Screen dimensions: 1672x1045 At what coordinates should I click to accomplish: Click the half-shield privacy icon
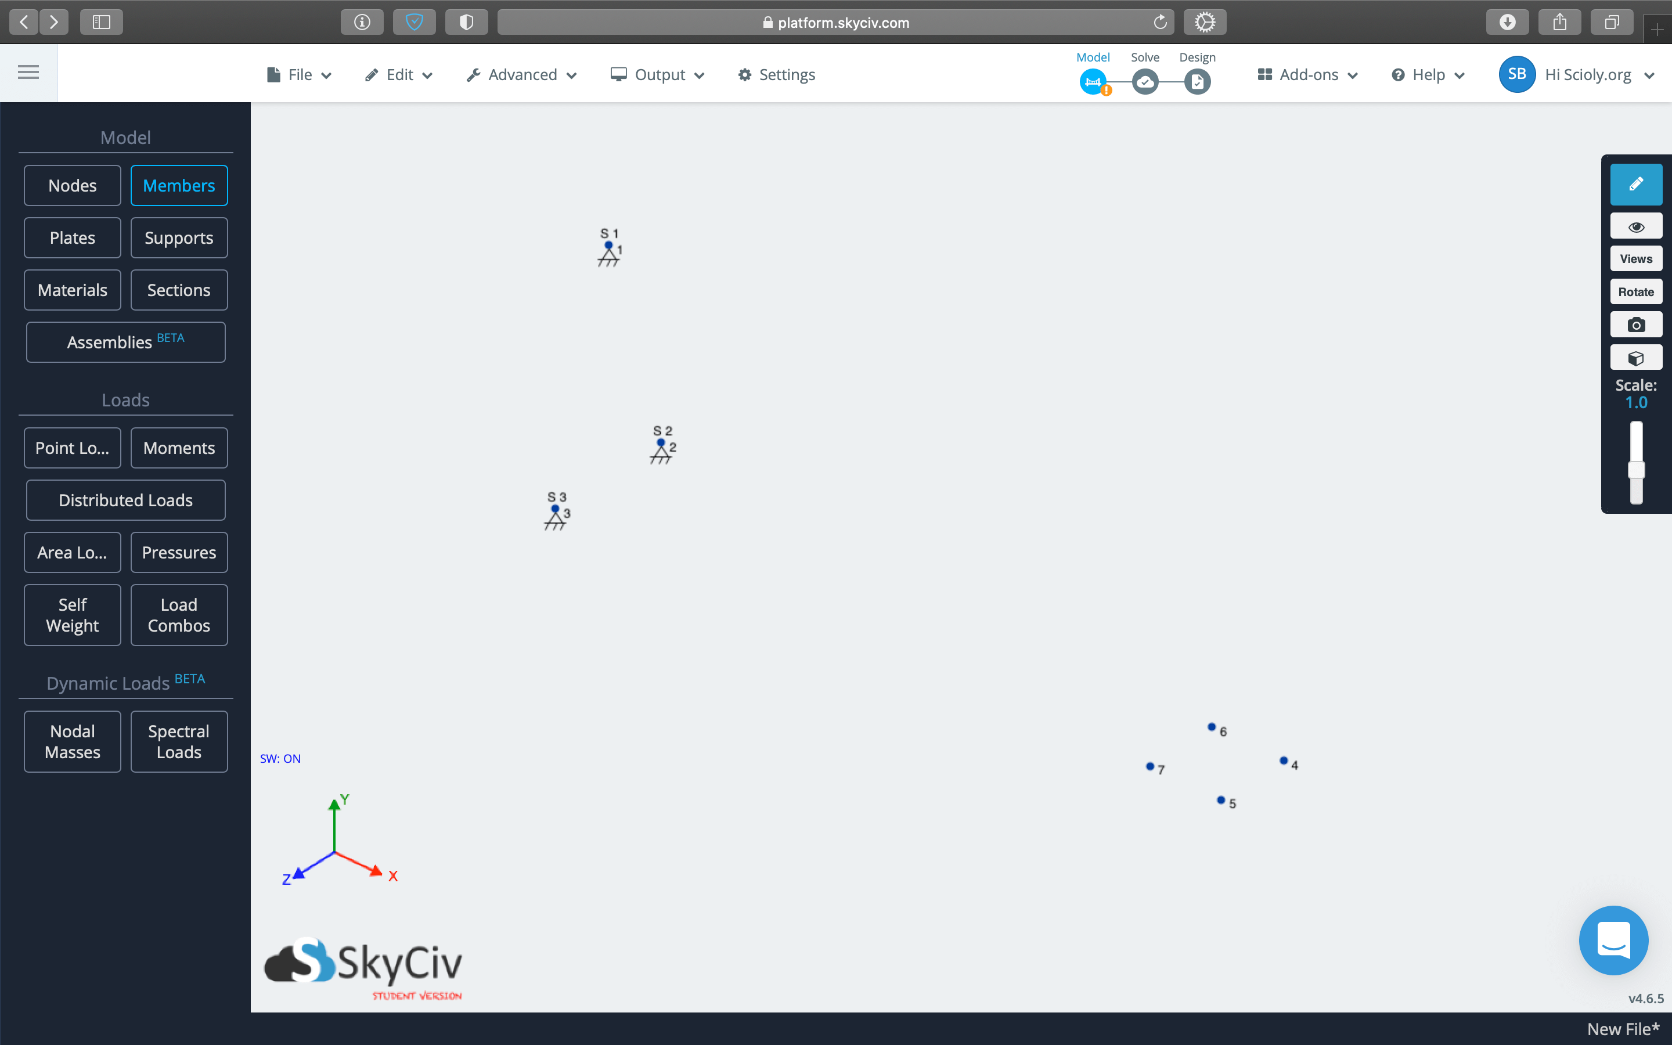466,22
